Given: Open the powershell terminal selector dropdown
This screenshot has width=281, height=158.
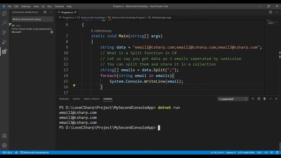Looking at the screenshot, I should coord(233,99).
